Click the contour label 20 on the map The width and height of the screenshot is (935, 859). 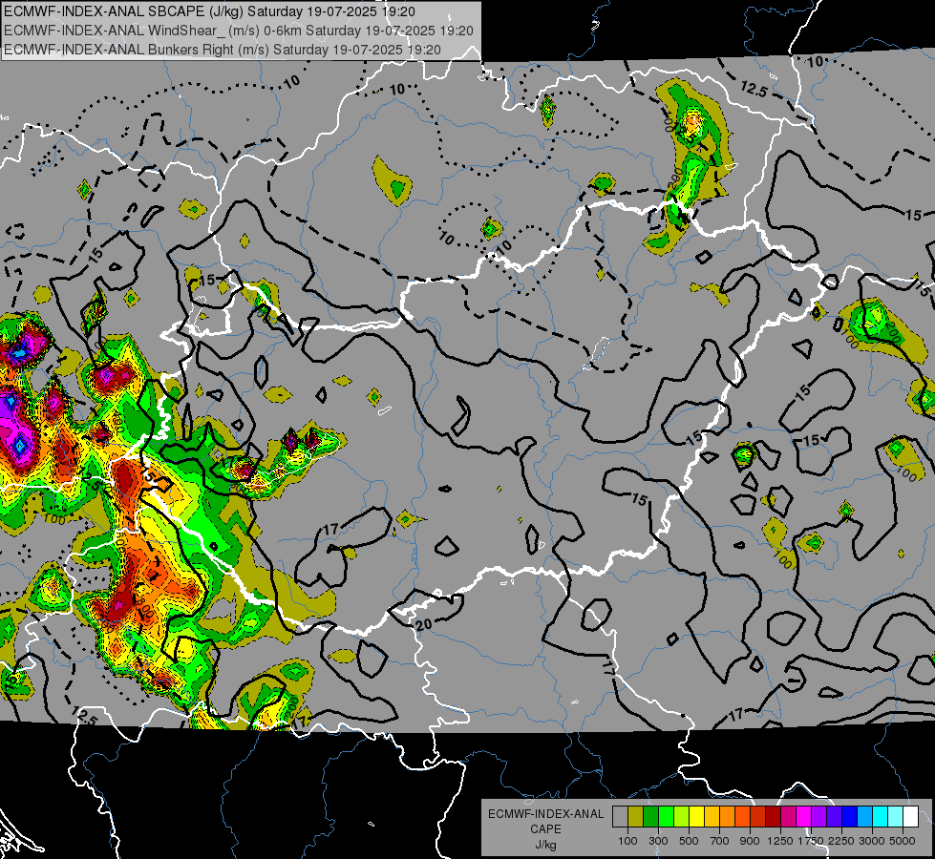(x=423, y=625)
